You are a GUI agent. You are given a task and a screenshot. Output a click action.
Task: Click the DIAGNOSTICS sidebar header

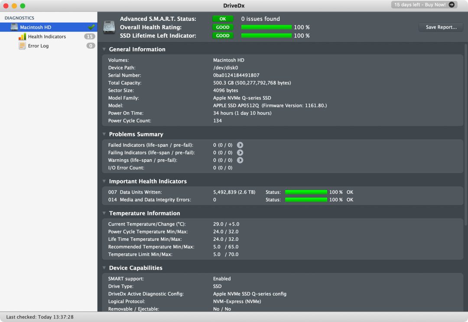tap(19, 18)
